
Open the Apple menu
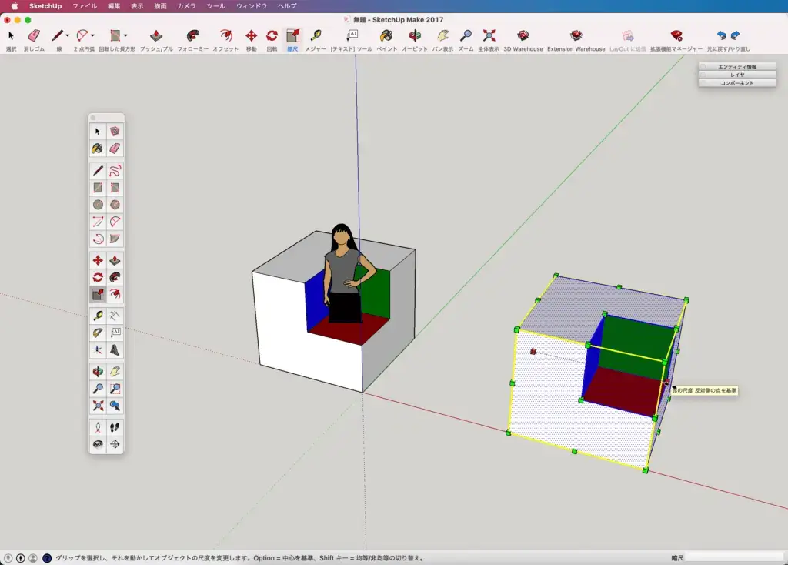[15, 6]
